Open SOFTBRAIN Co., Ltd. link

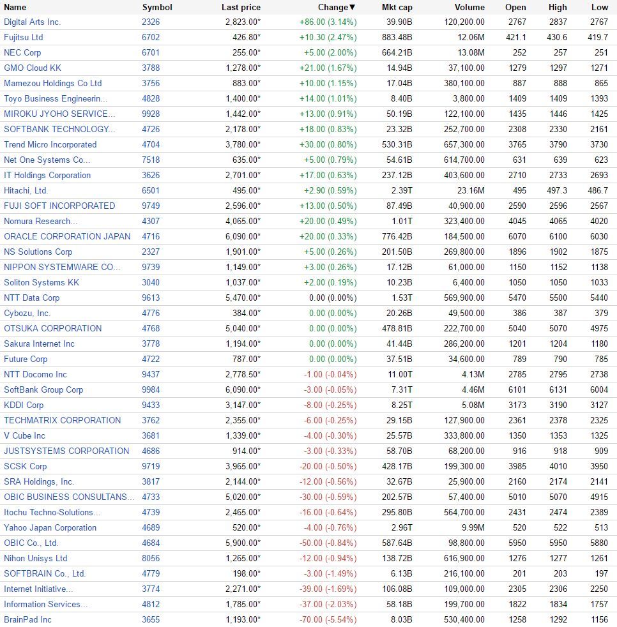pos(45,574)
